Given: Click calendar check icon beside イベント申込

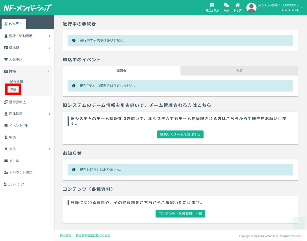Looking at the screenshot, I should click(x=6, y=126).
